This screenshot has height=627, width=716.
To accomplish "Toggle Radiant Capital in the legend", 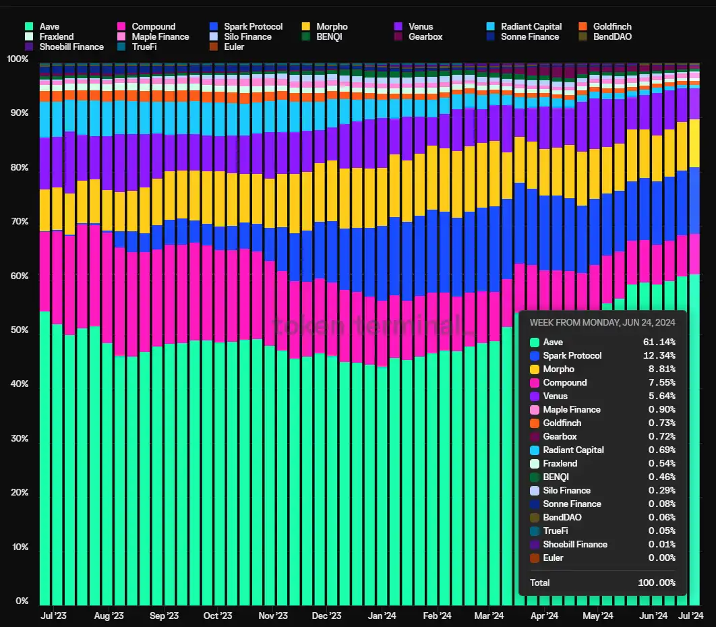I will [525, 26].
